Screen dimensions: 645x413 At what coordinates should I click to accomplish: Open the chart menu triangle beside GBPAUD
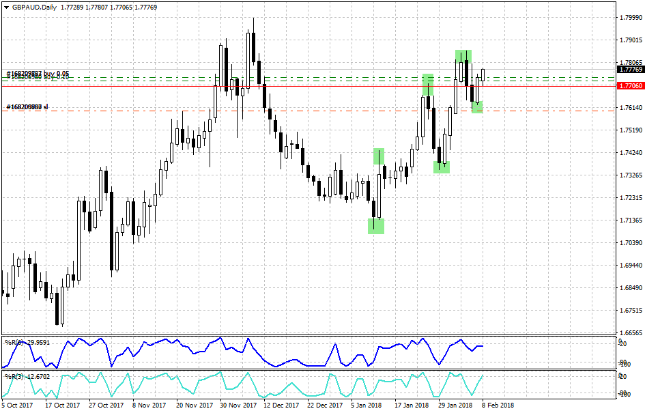6,8
